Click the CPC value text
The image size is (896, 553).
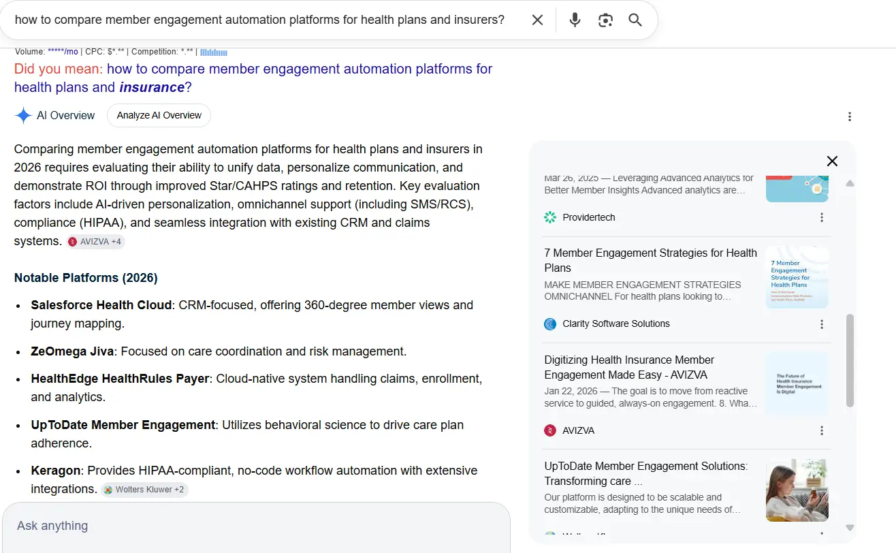click(x=116, y=52)
